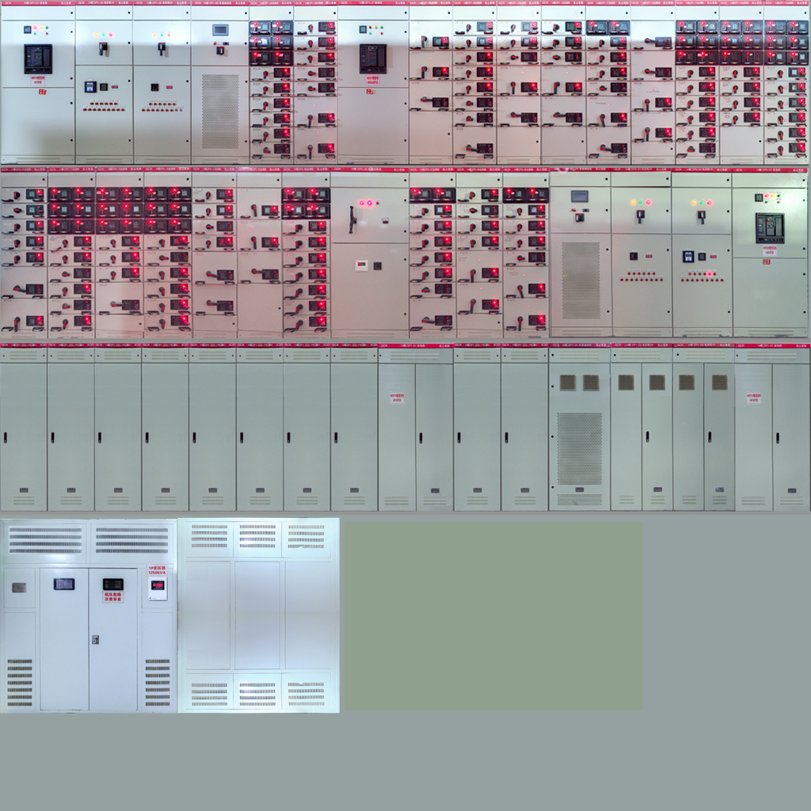Click the red low-voltage warning sign on transformer door

click(112, 596)
